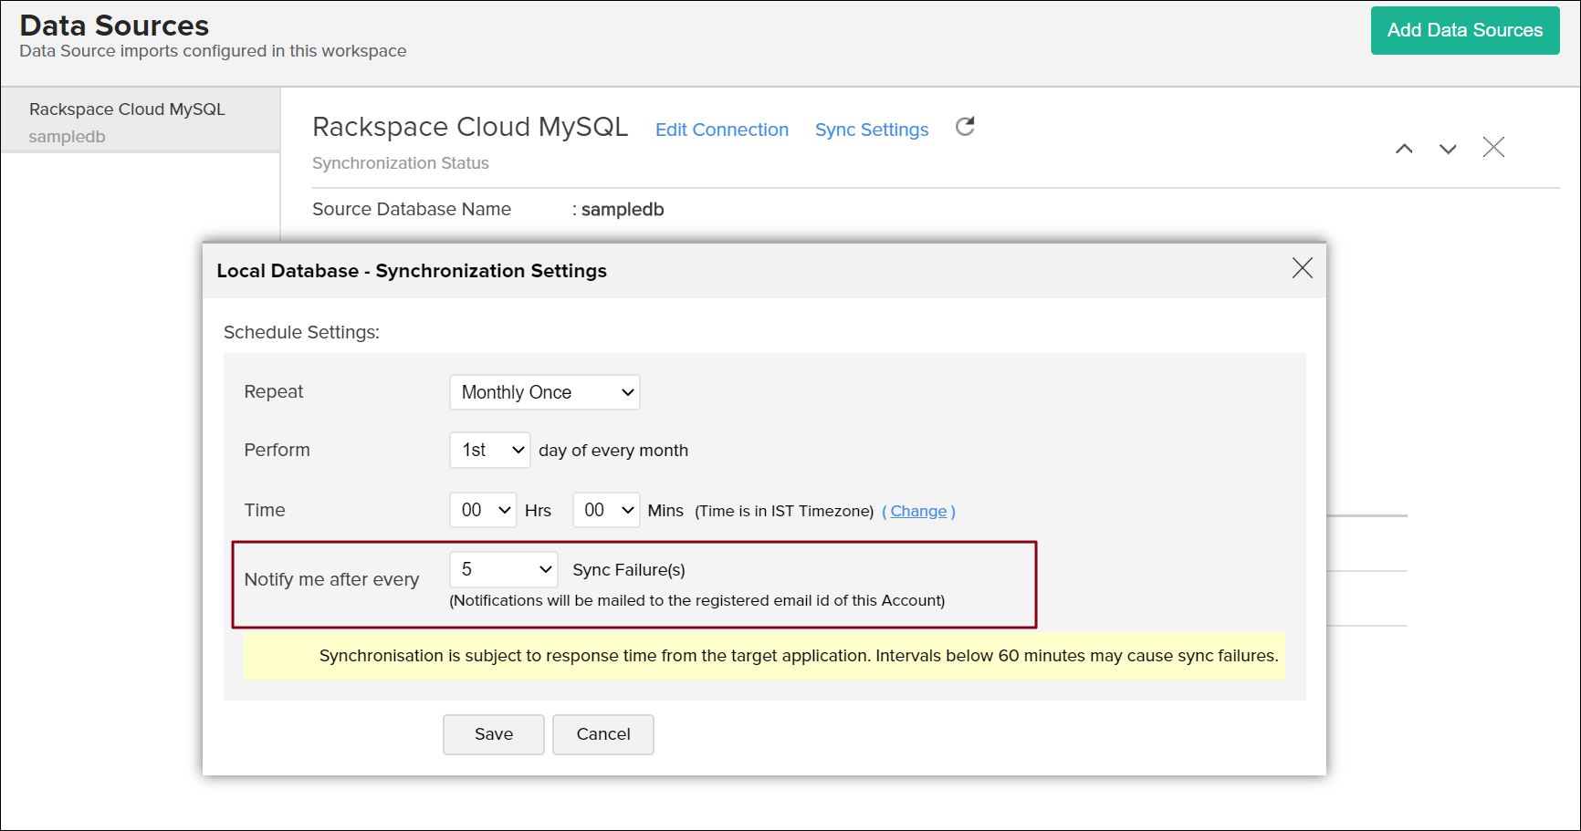
Task: Click the Synchronization Settings dialog title
Action: 412,271
